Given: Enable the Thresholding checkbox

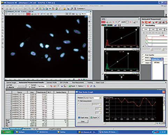Looking at the screenshot, I should tap(143, 25).
